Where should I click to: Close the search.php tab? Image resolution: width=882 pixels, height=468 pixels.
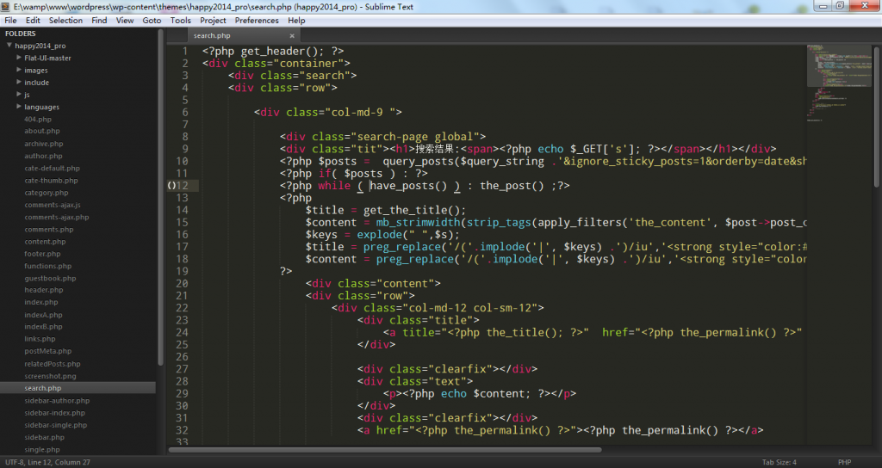[292, 35]
